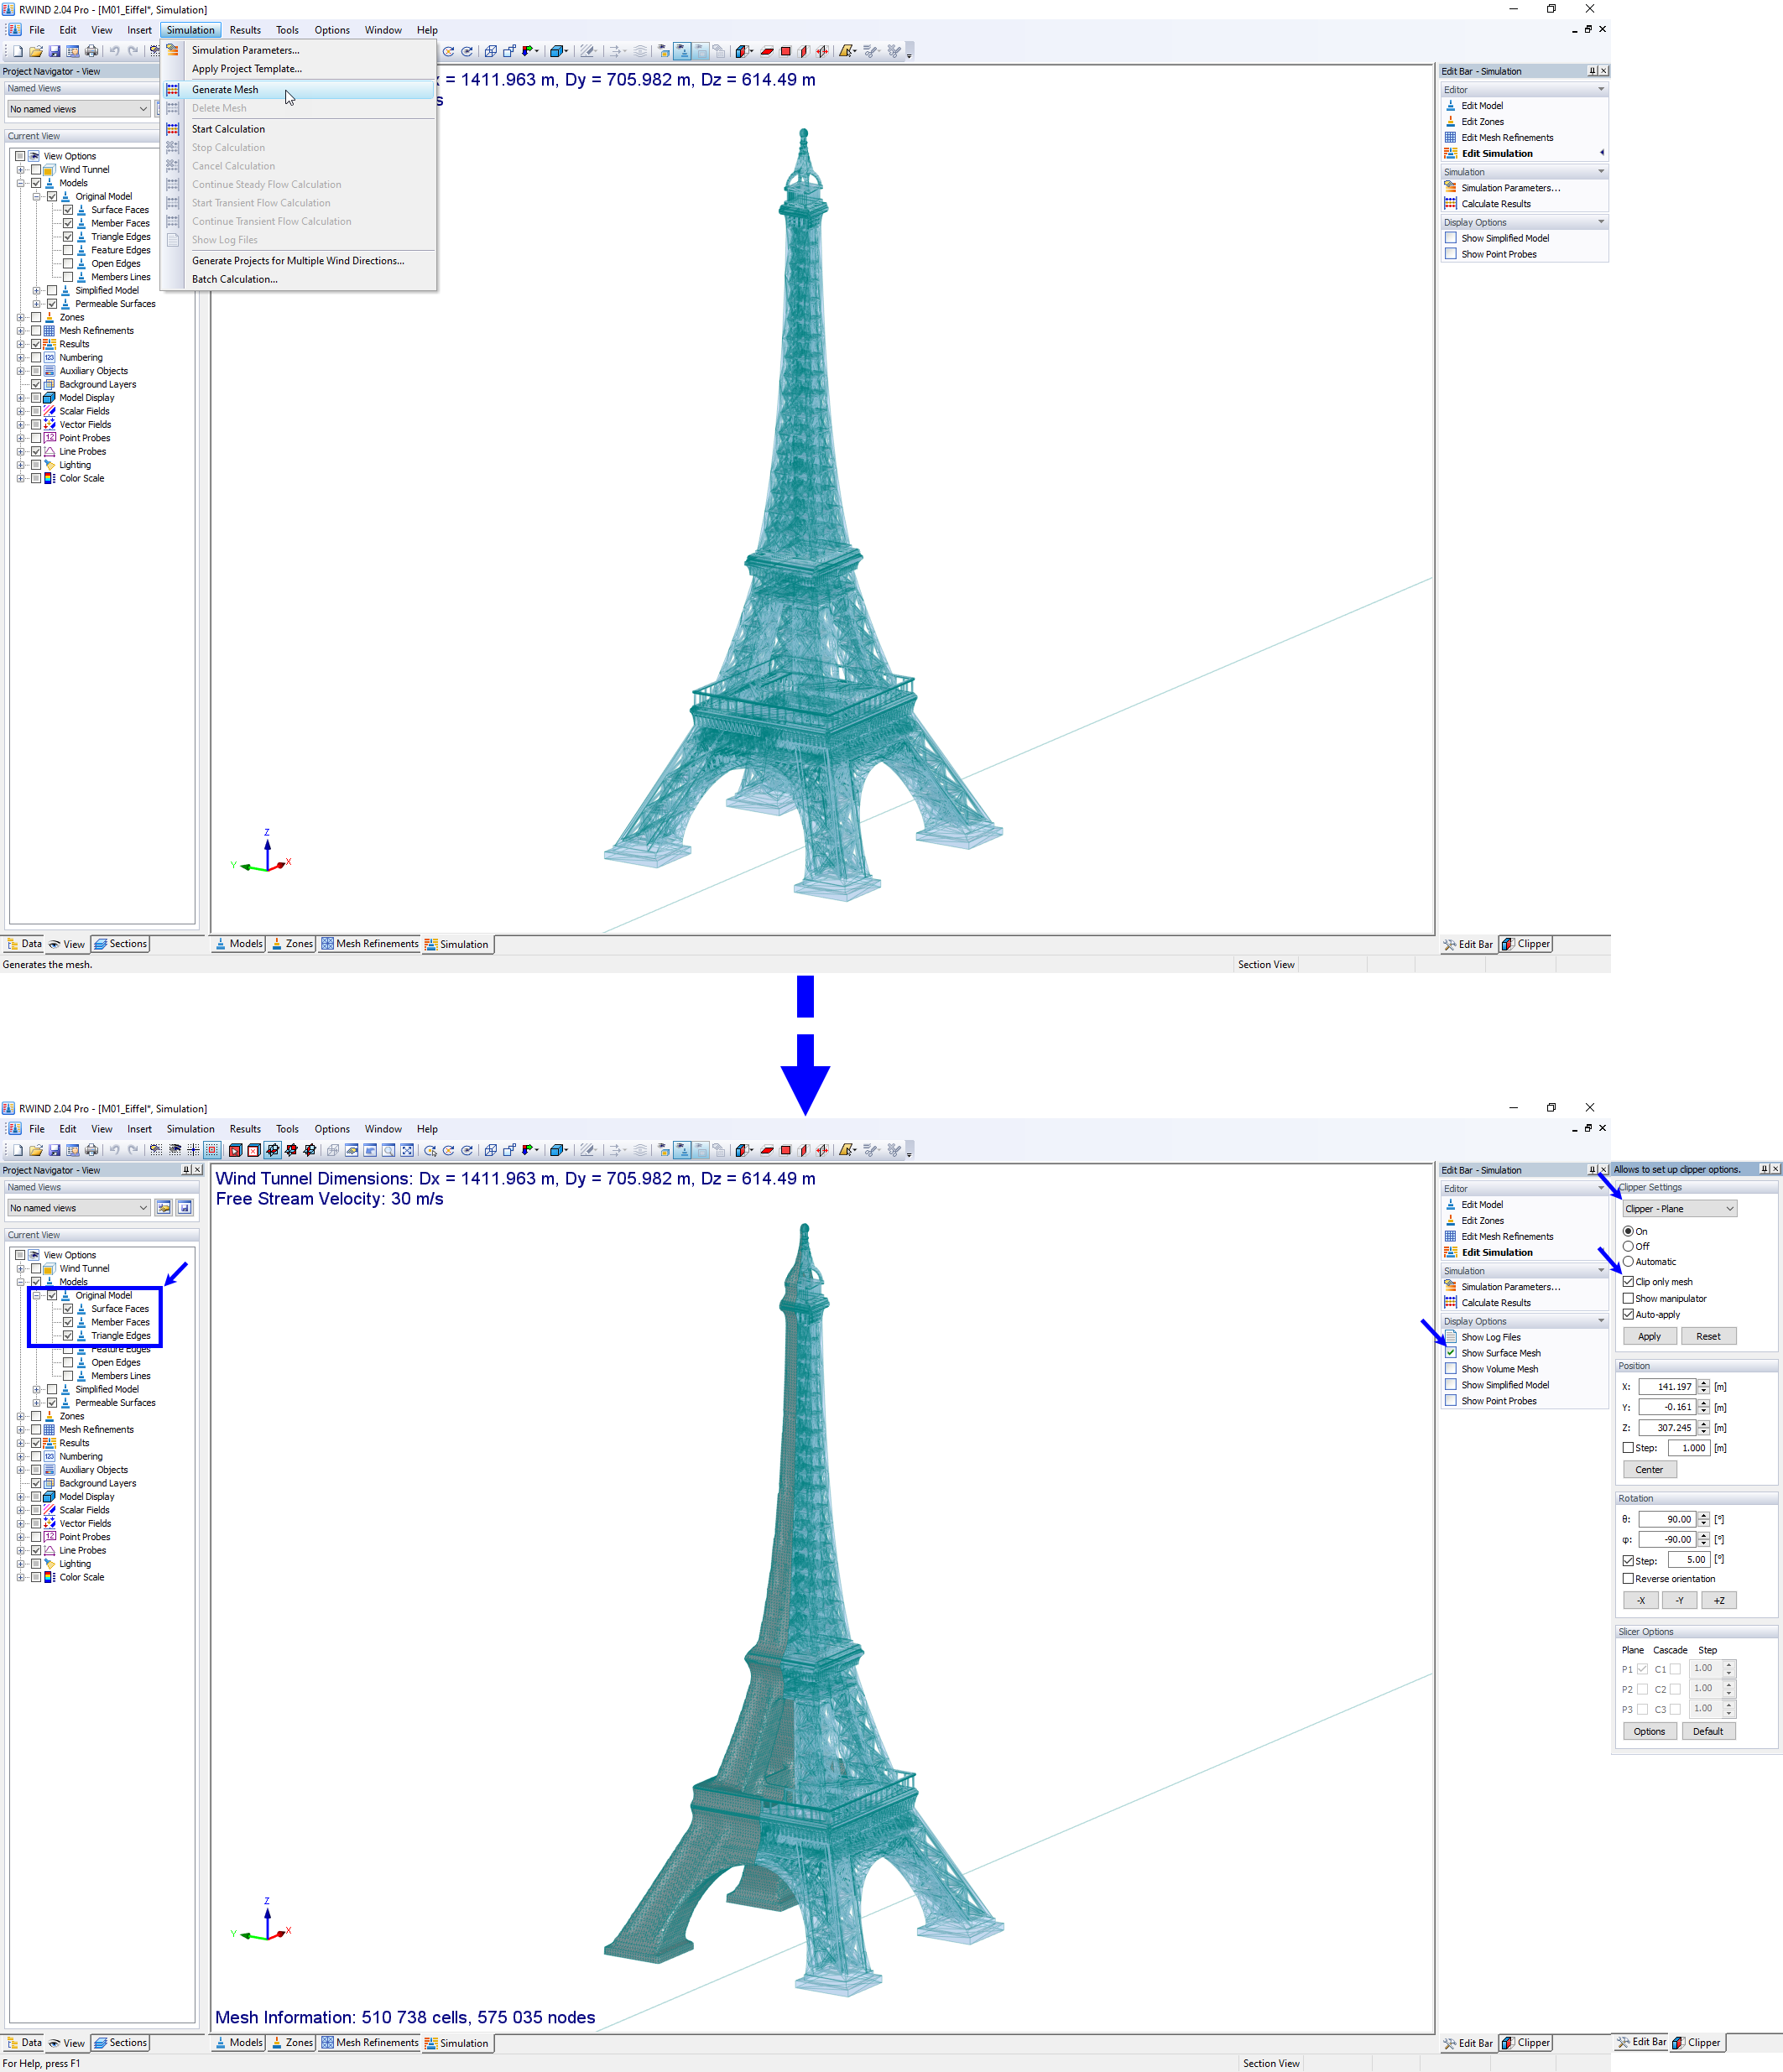Choose Generate Mesh from Simulation menu
1783x2072 pixels.
225,90
